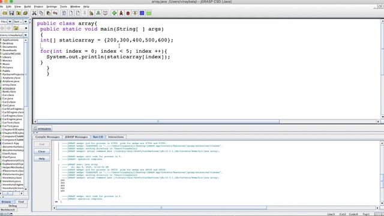Select the Downloads folder in file browser
Image resolution: width=384 pixels, height=216 pixels.
[10, 50]
